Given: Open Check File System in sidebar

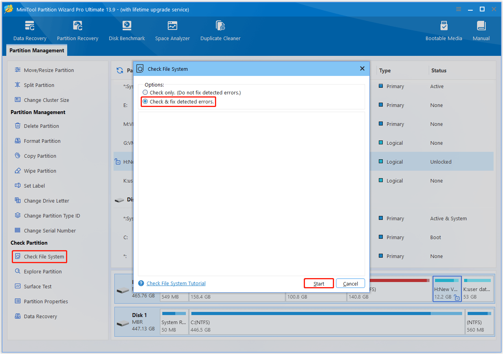Looking at the screenshot, I should (39, 256).
